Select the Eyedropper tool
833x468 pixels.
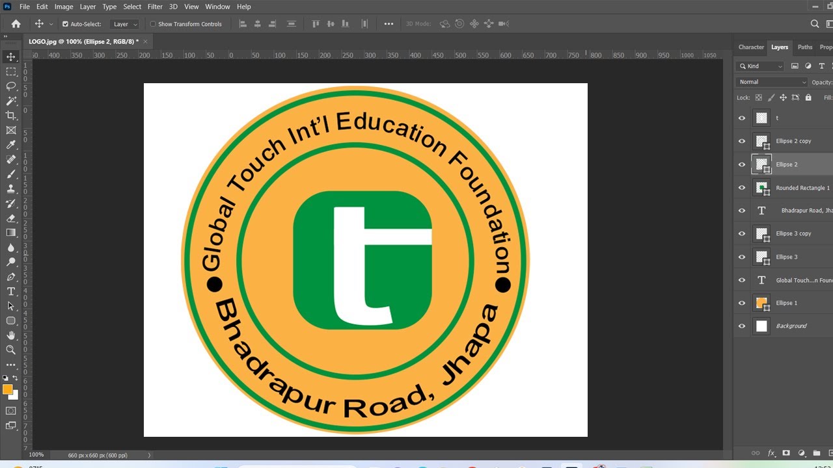(x=11, y=145)
